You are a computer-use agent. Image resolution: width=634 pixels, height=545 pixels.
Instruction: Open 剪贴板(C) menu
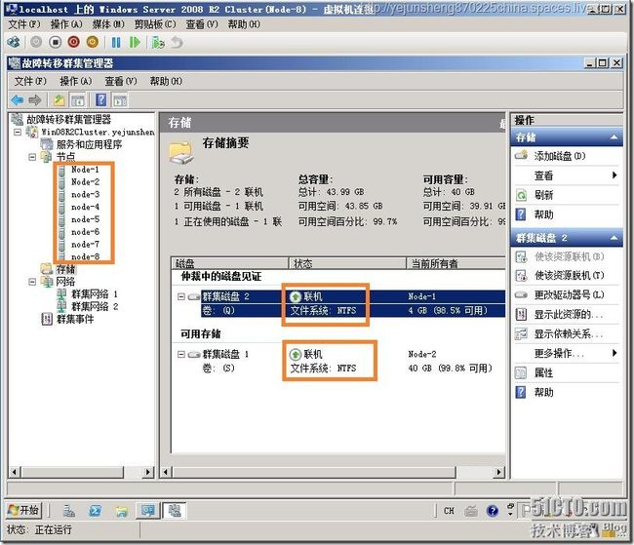click(155, 24)
